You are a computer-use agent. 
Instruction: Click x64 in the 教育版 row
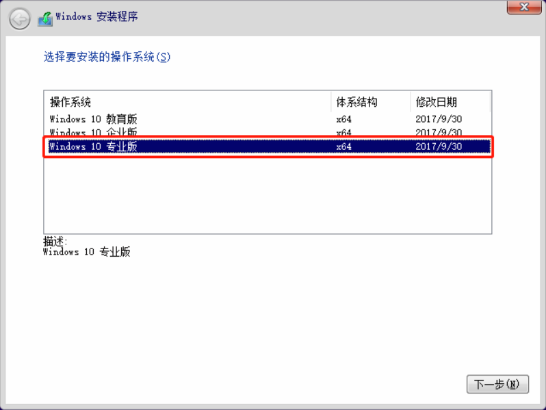[x=343, y=119]
